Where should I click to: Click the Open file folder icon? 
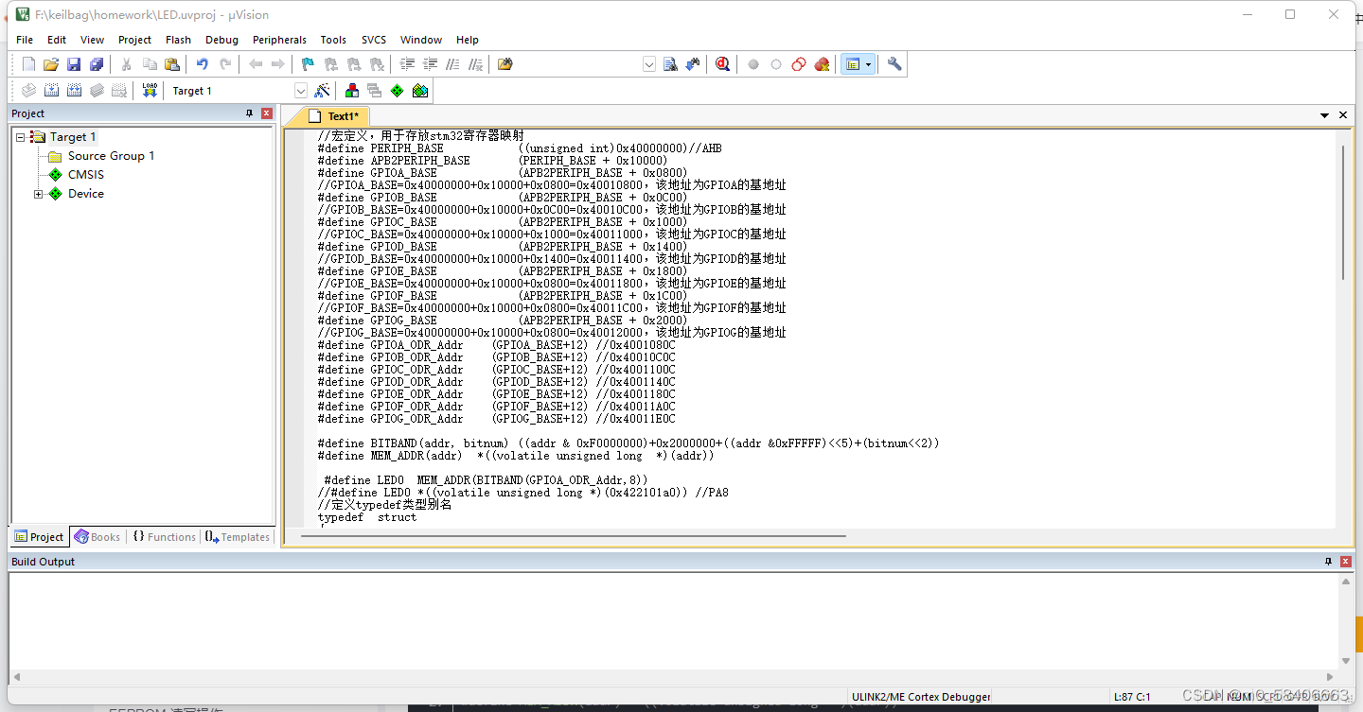coord(51,64)
